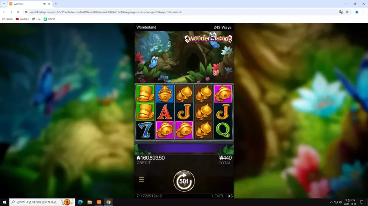This screenshot has width=368, height=206.
Task: Open the hamburger menu in the game
Action: [141, 179]
